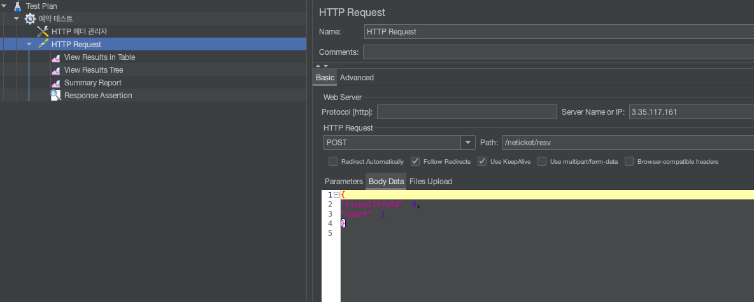Open Summary Report listener
754x302 pixels.
pos(93,83)
